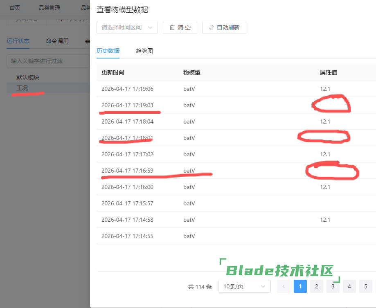Screen dimensions: 376x308
Task: Open the 请选择时间区间 time range dropdown
Action: tap(127, 27)
